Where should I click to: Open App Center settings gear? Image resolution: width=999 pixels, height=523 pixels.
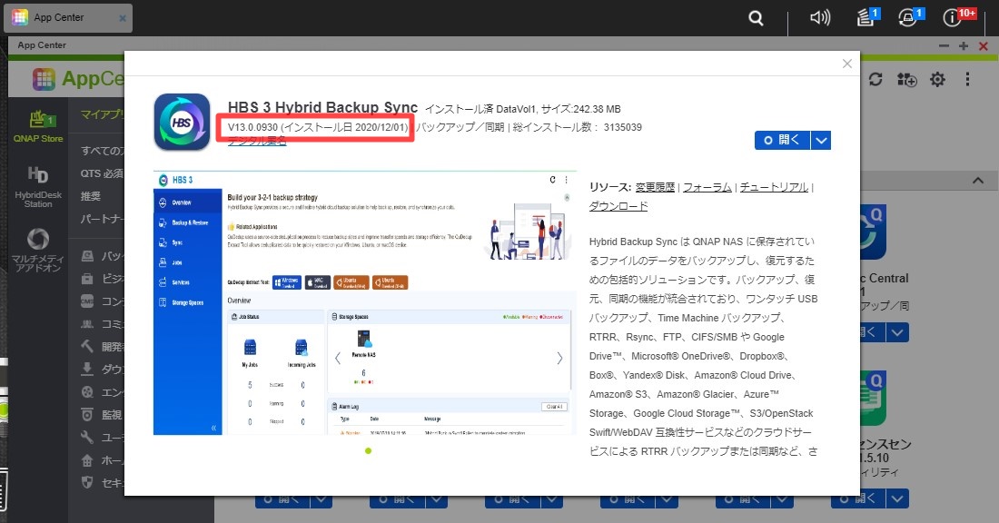coord(937,80)
